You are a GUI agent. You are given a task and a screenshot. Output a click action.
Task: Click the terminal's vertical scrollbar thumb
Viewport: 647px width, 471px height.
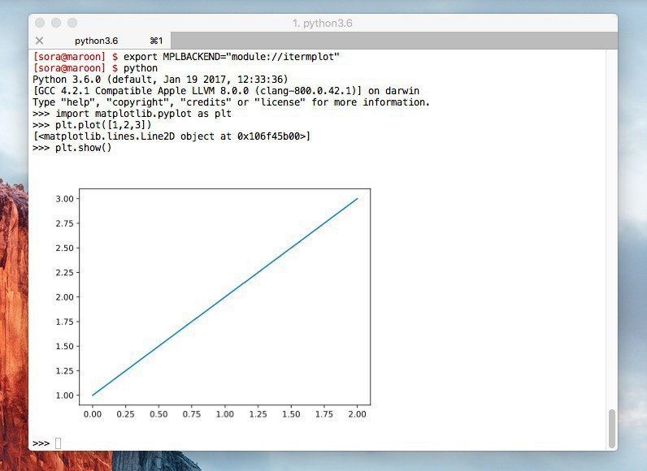(x=611, y=427)
